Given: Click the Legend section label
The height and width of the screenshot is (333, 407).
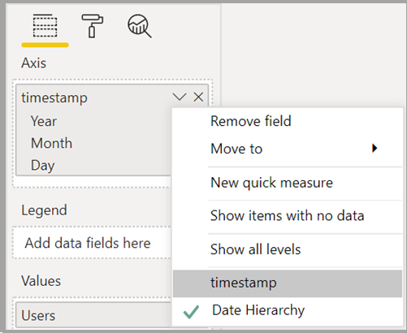Looking at the screenshot, I should click(44, 210).
